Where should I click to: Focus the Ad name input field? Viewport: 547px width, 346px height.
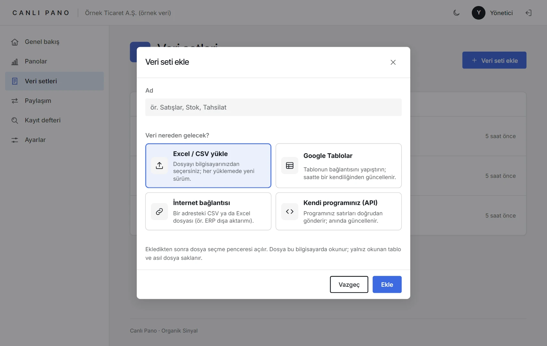273,107
